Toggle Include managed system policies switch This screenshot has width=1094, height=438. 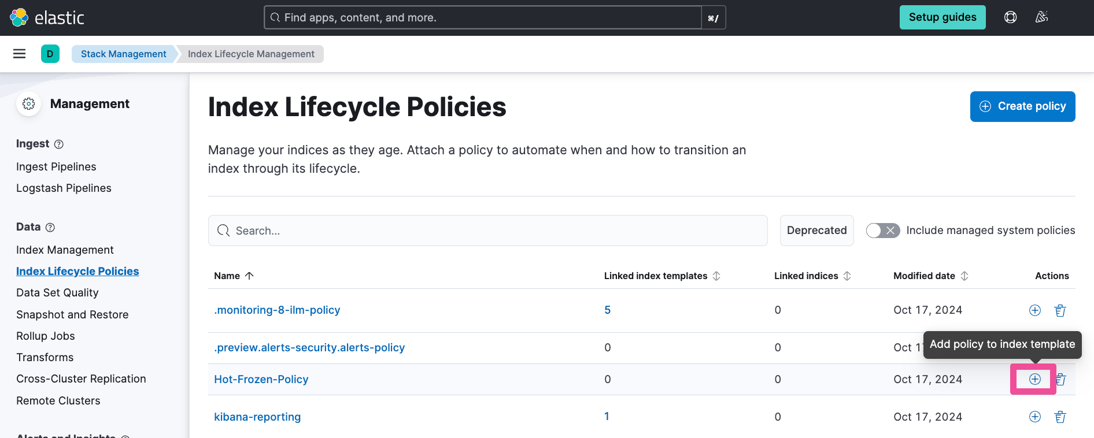tap(883, 231)
